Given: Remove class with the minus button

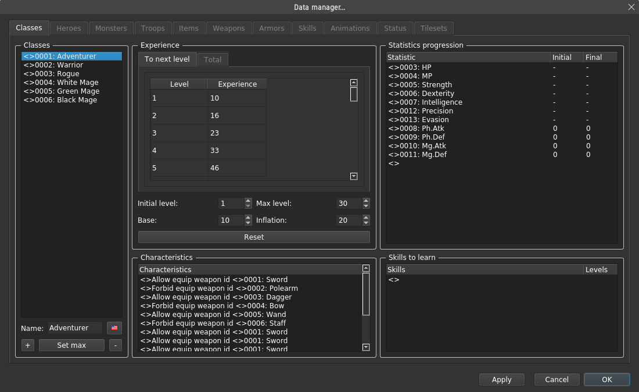Looking at the screenshot, I should point(116,345).
